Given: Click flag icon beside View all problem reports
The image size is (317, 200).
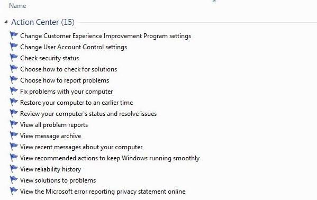Looking at the screenshot, I should coord(14,125).
